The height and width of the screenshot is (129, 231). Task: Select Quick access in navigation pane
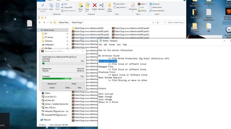[x=53, y=30]
